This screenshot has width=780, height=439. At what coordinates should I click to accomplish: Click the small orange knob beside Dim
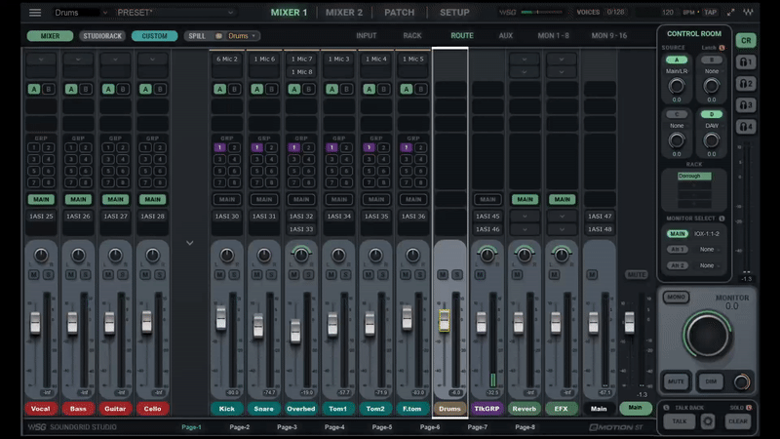click(742, 381)
